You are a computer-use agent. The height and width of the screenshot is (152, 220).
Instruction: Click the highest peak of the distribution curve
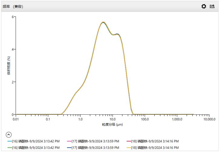pos(103,22)
